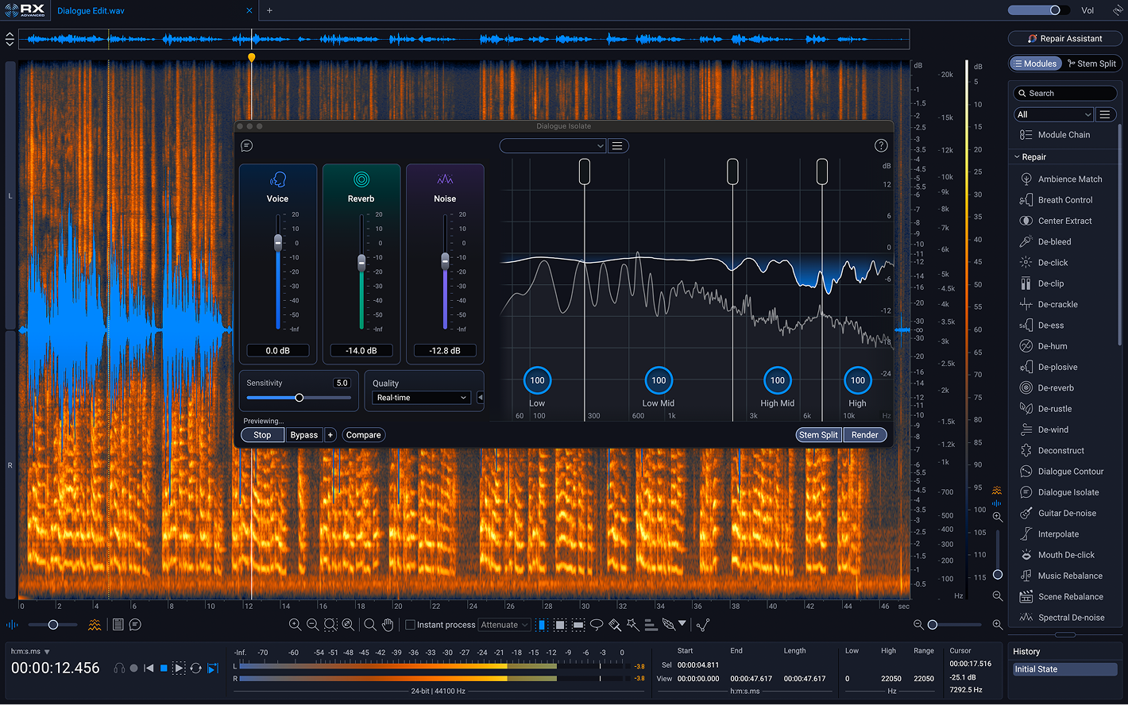
Task: Select the Module Chain item
Action: 1057,135
